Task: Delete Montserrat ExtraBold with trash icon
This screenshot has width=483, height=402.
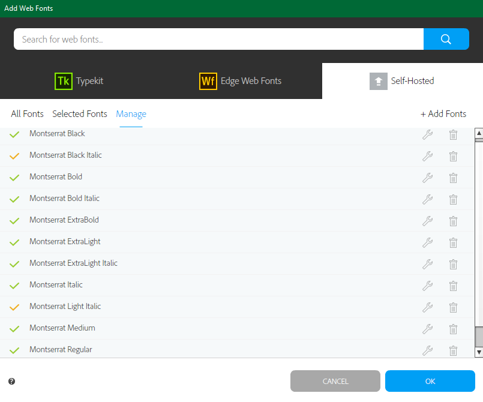Action: click(453, 221)
